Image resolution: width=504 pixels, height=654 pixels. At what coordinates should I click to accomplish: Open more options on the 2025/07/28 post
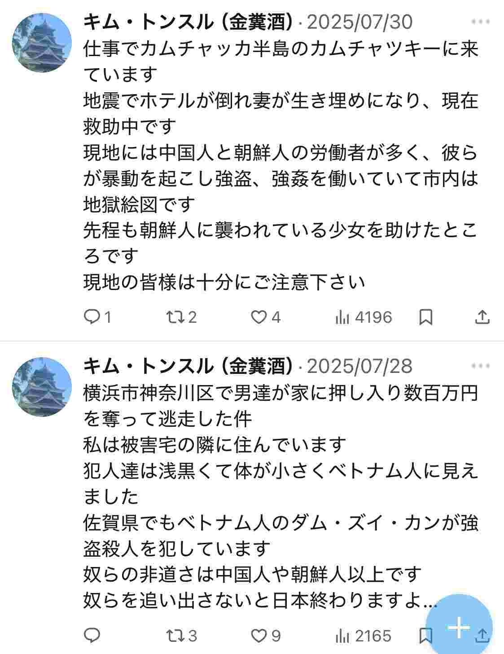tap(481, 366)
